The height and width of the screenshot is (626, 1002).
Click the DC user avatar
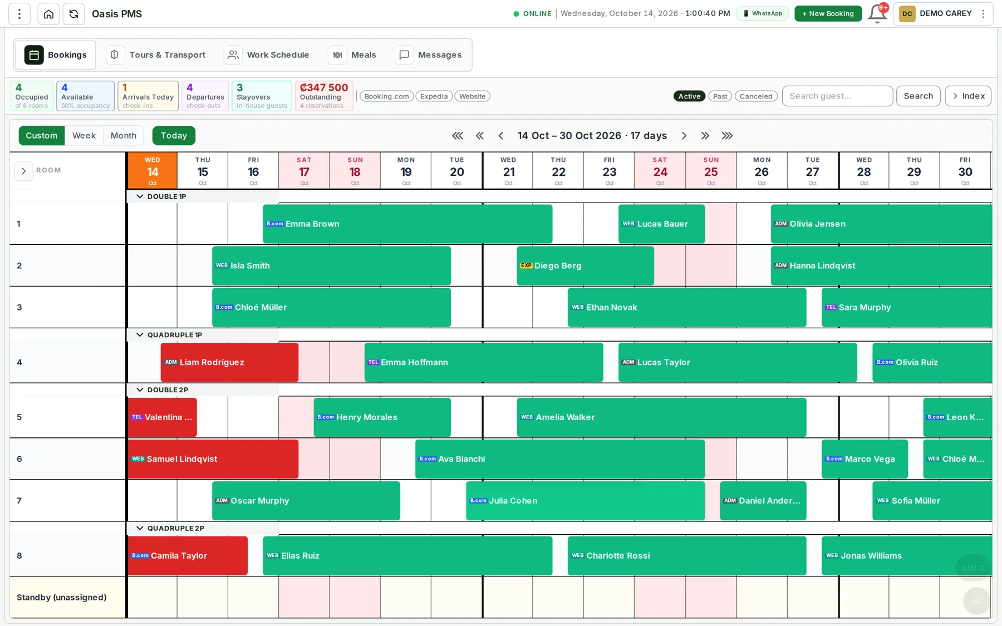(907, 14)
